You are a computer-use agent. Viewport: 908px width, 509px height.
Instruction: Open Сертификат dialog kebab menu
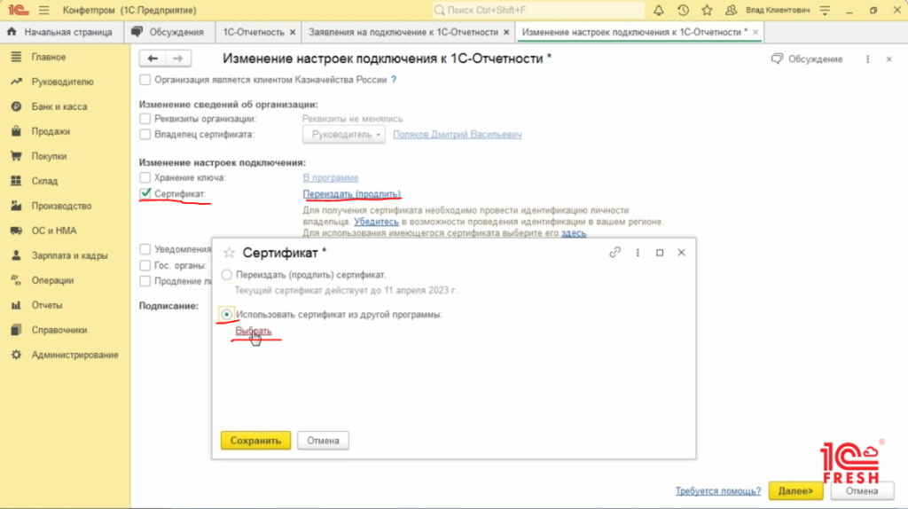tap(638, 253)
